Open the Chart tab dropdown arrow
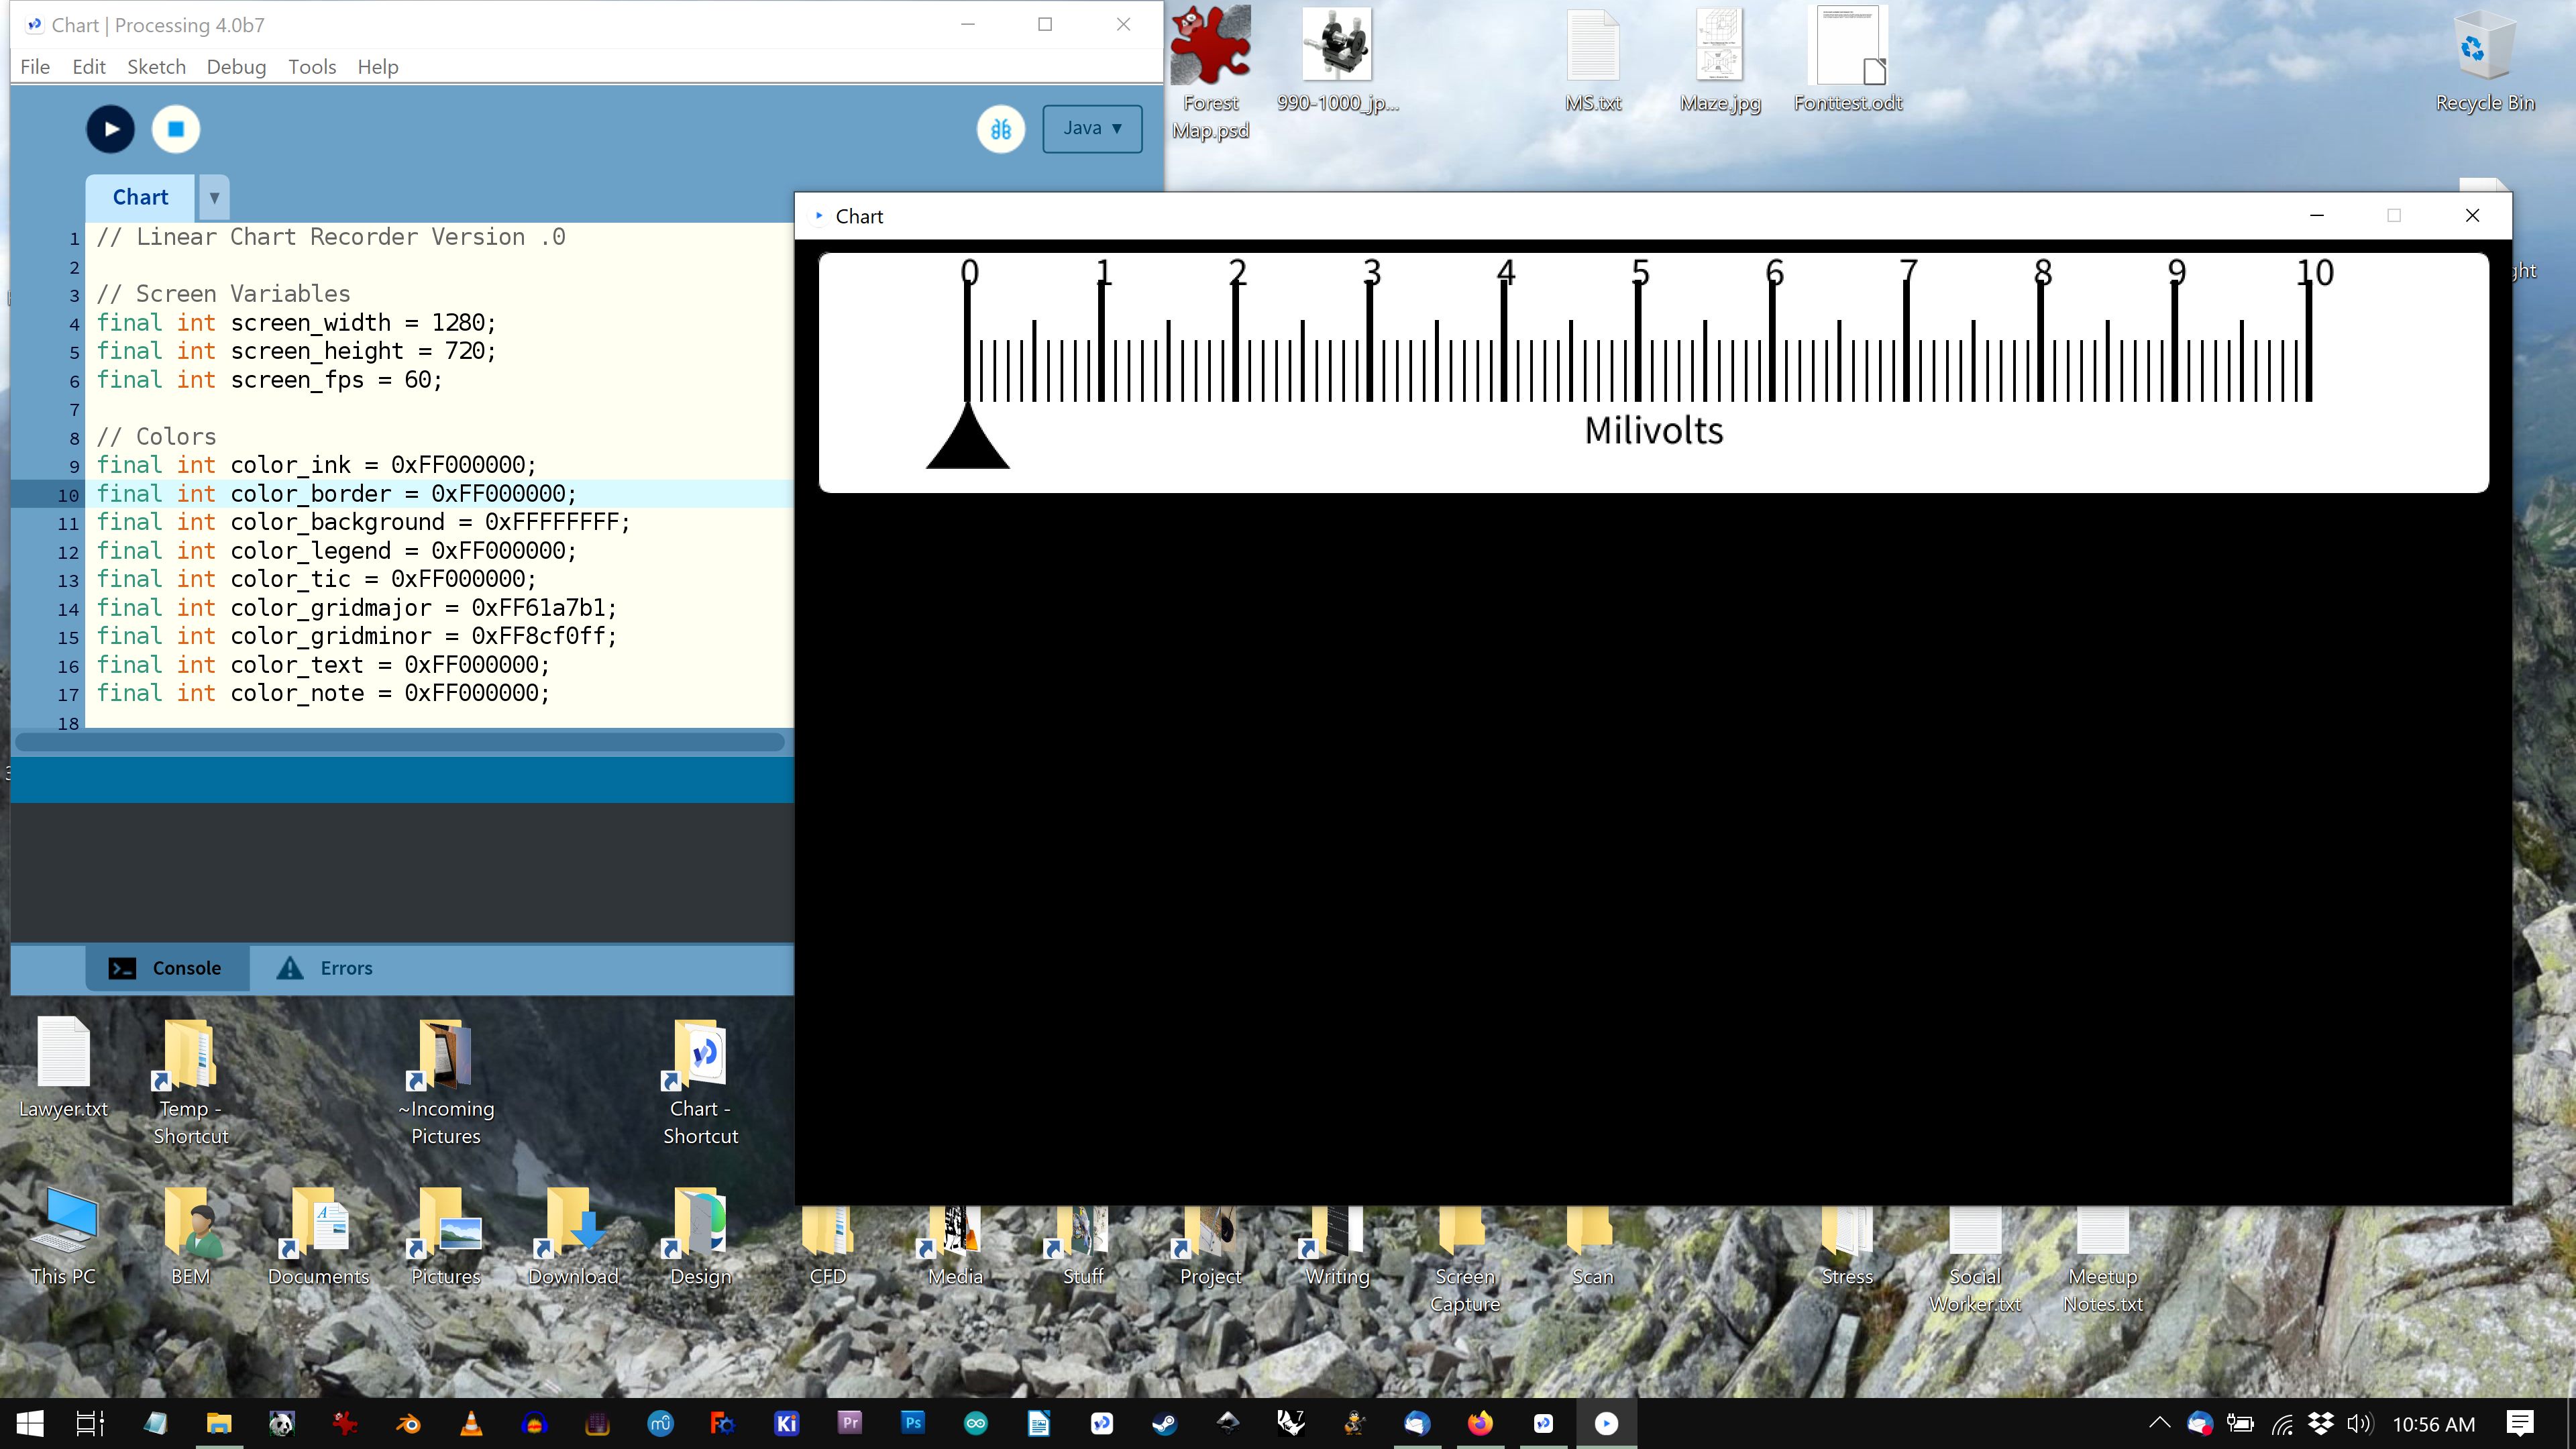 click(x=214, y=197)
